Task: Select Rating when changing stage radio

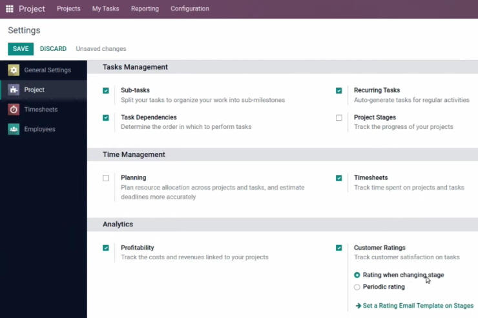Action: [x=357, y=275]
